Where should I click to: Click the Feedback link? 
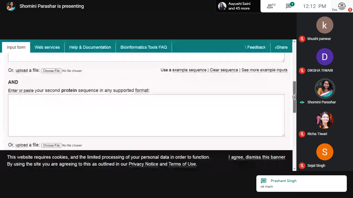[256, 47]
